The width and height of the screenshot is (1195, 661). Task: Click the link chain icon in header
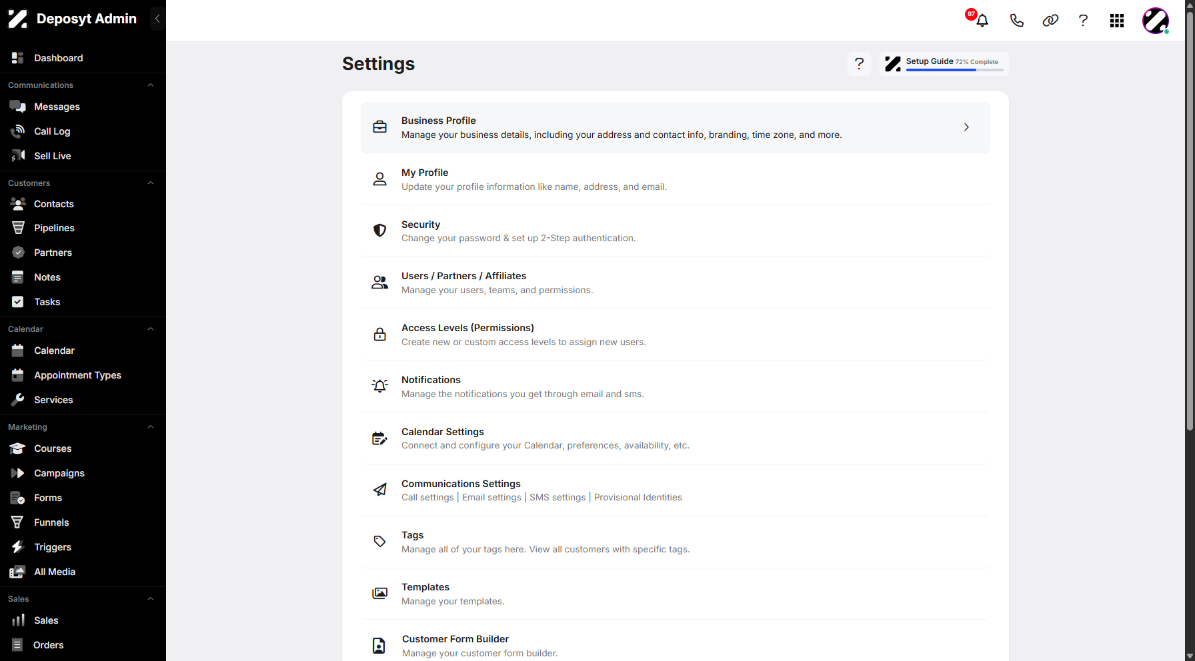point(1050,21)
